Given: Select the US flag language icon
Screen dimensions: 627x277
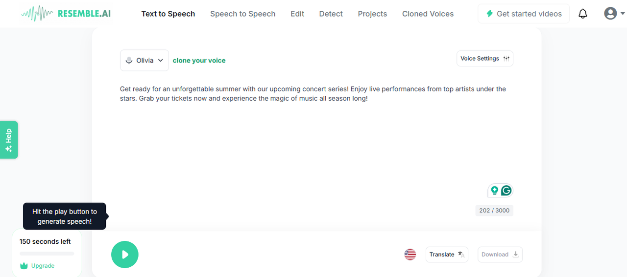Looking at the screenshot, I should pyautogui.click(x=410, y=255).
